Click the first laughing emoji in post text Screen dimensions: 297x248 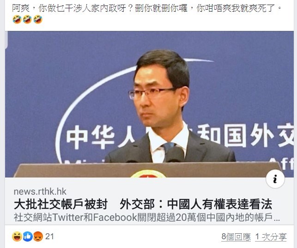(x=17, y=20)
